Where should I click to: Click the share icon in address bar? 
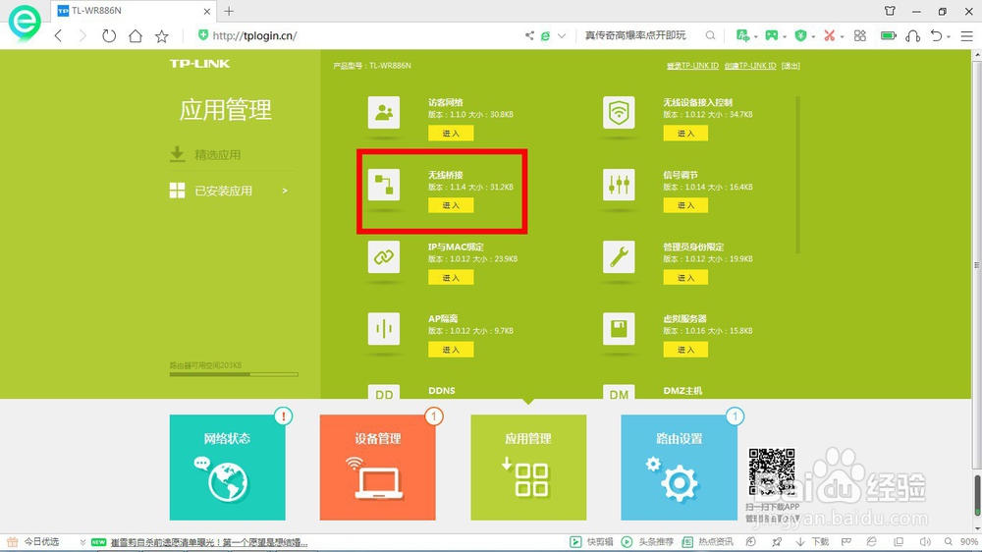[529, 35]
